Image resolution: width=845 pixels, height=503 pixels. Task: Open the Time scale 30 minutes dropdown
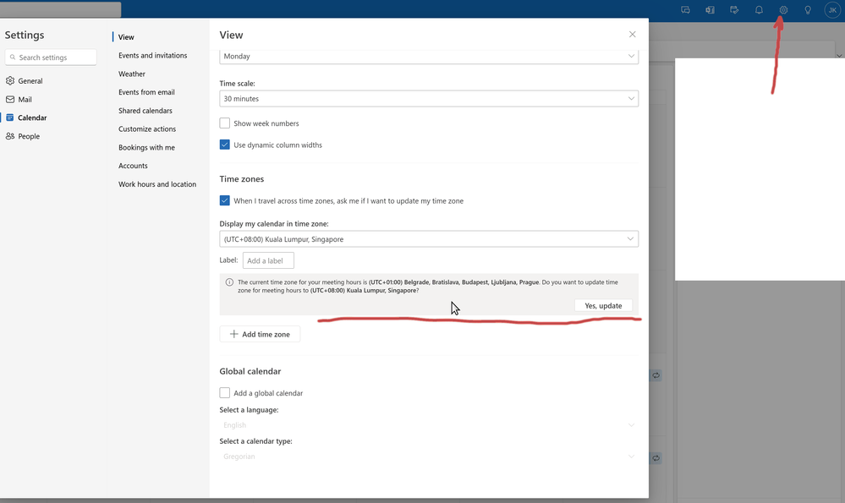pyautogui.click(x=429, y=99)
